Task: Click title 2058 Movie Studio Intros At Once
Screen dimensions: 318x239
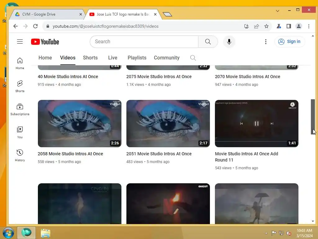Action: pyautogui.click(x=70, y=154)
